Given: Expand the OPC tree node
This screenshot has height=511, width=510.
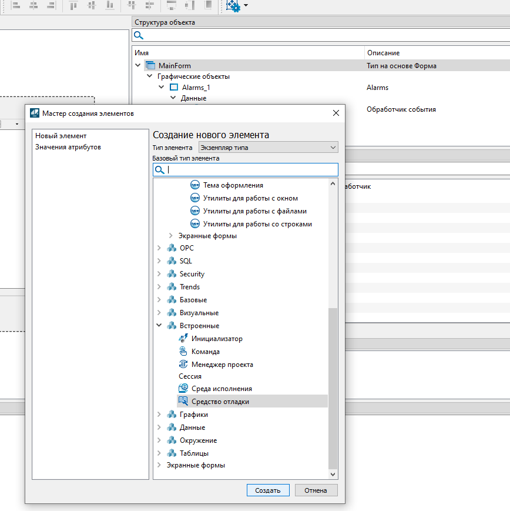Looking at the screenshot, I should coord(159,248).
